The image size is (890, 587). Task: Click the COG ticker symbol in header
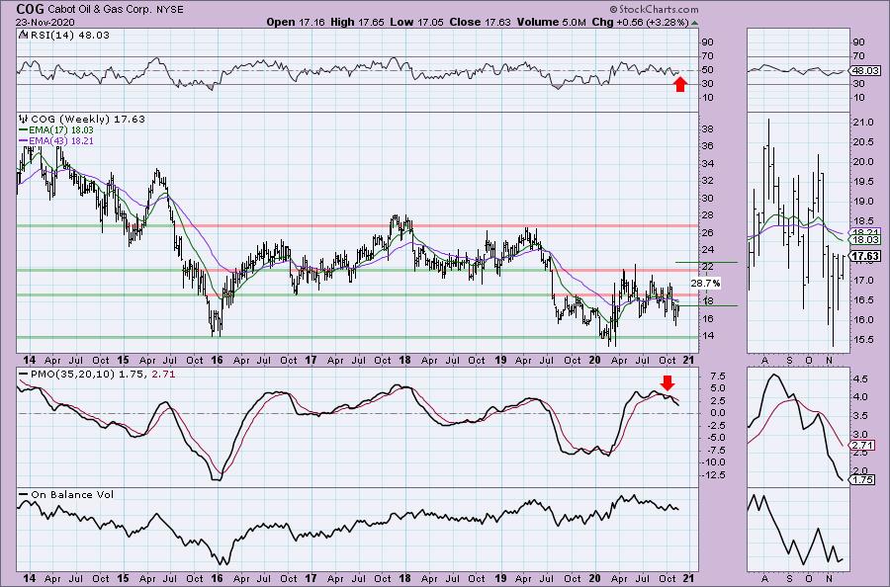click(29, 9)
